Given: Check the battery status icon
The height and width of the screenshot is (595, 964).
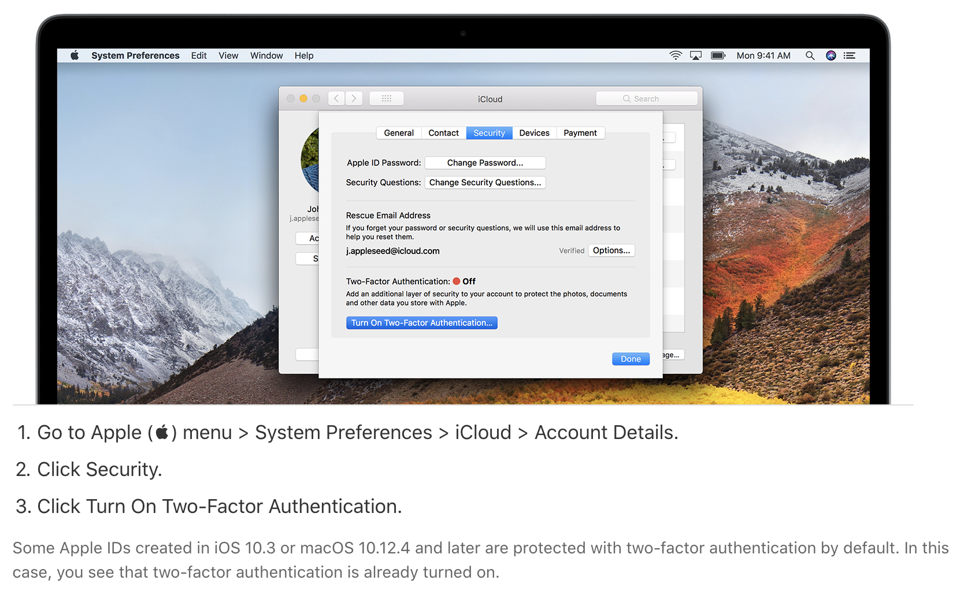Looking at the screenshot, I should pyautogui.click(x=718, y=55).
